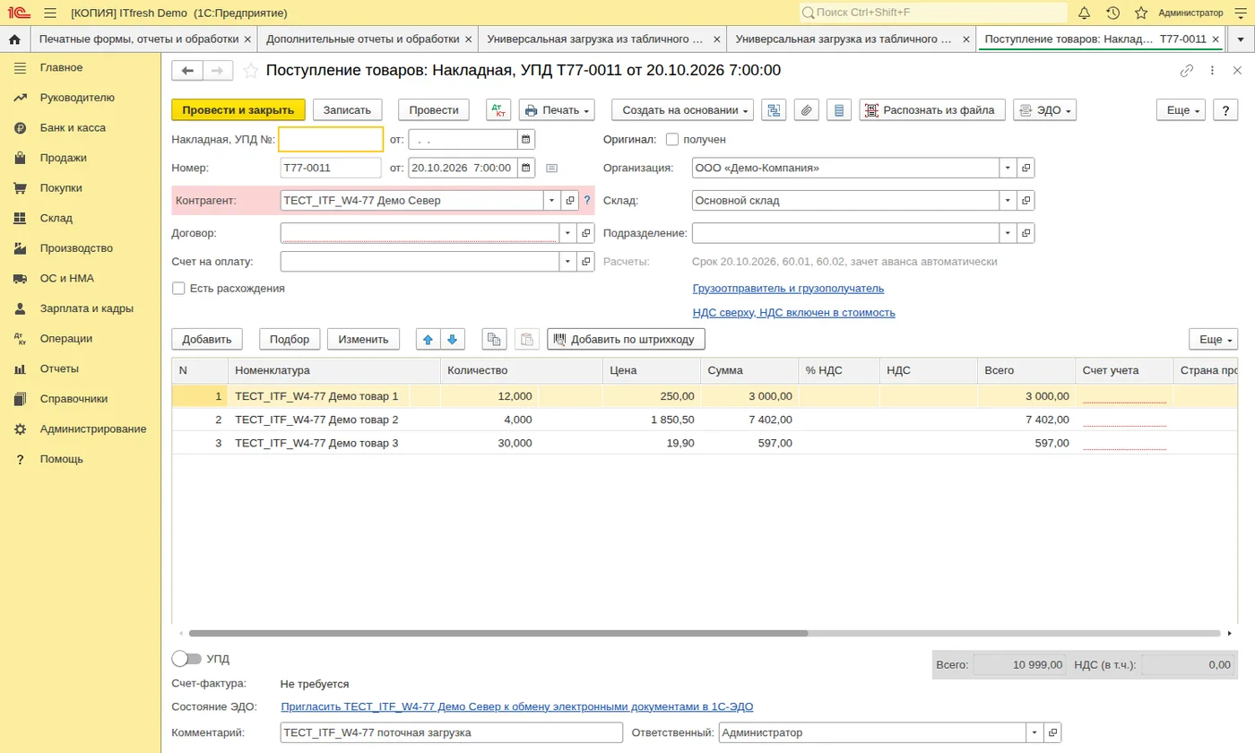Open the notifications bell icon
Viewport: 1255px width, 753px height.
tap(1084, 13)
